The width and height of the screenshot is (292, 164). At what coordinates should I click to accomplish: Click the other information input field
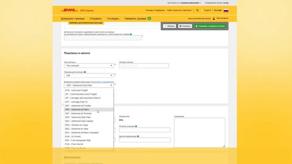145,140
